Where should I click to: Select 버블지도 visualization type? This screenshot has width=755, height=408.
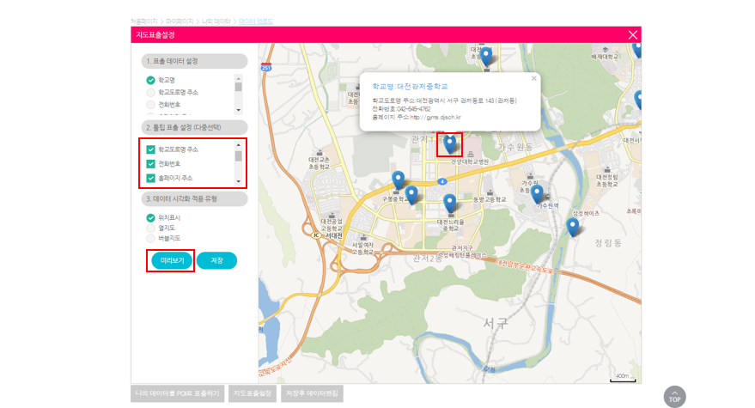click(x=150, y=239)
